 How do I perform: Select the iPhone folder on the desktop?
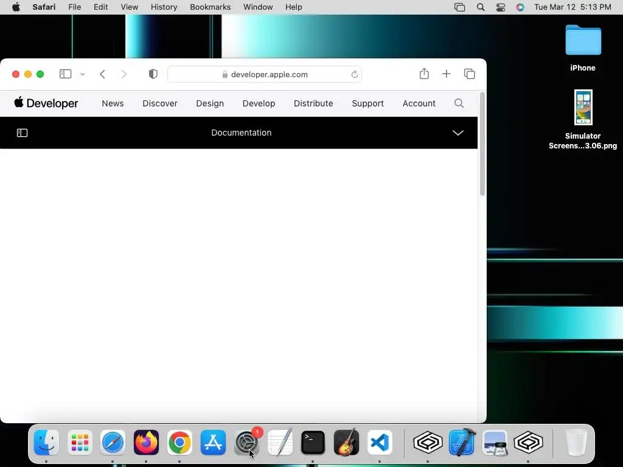(x=583, y=48)
